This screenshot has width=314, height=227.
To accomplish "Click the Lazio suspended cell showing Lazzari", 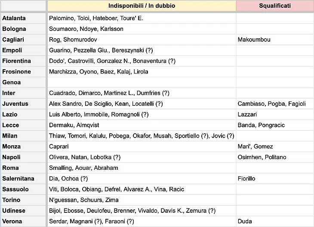I will pos(275,114).
